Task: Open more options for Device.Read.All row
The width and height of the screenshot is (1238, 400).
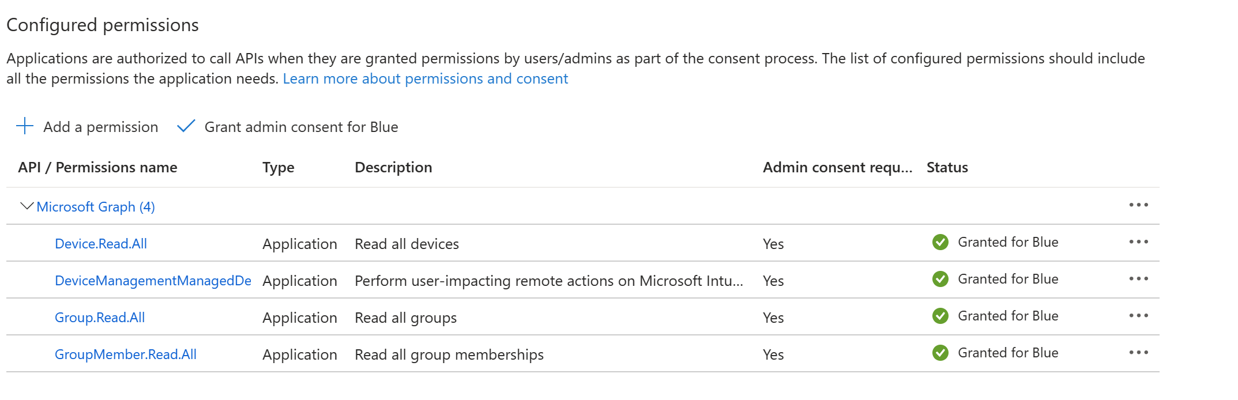Action: 1138,242
